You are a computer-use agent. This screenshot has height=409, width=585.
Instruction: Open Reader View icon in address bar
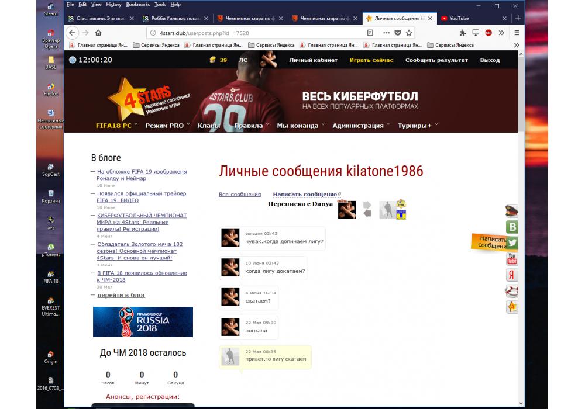click(370, 33)
